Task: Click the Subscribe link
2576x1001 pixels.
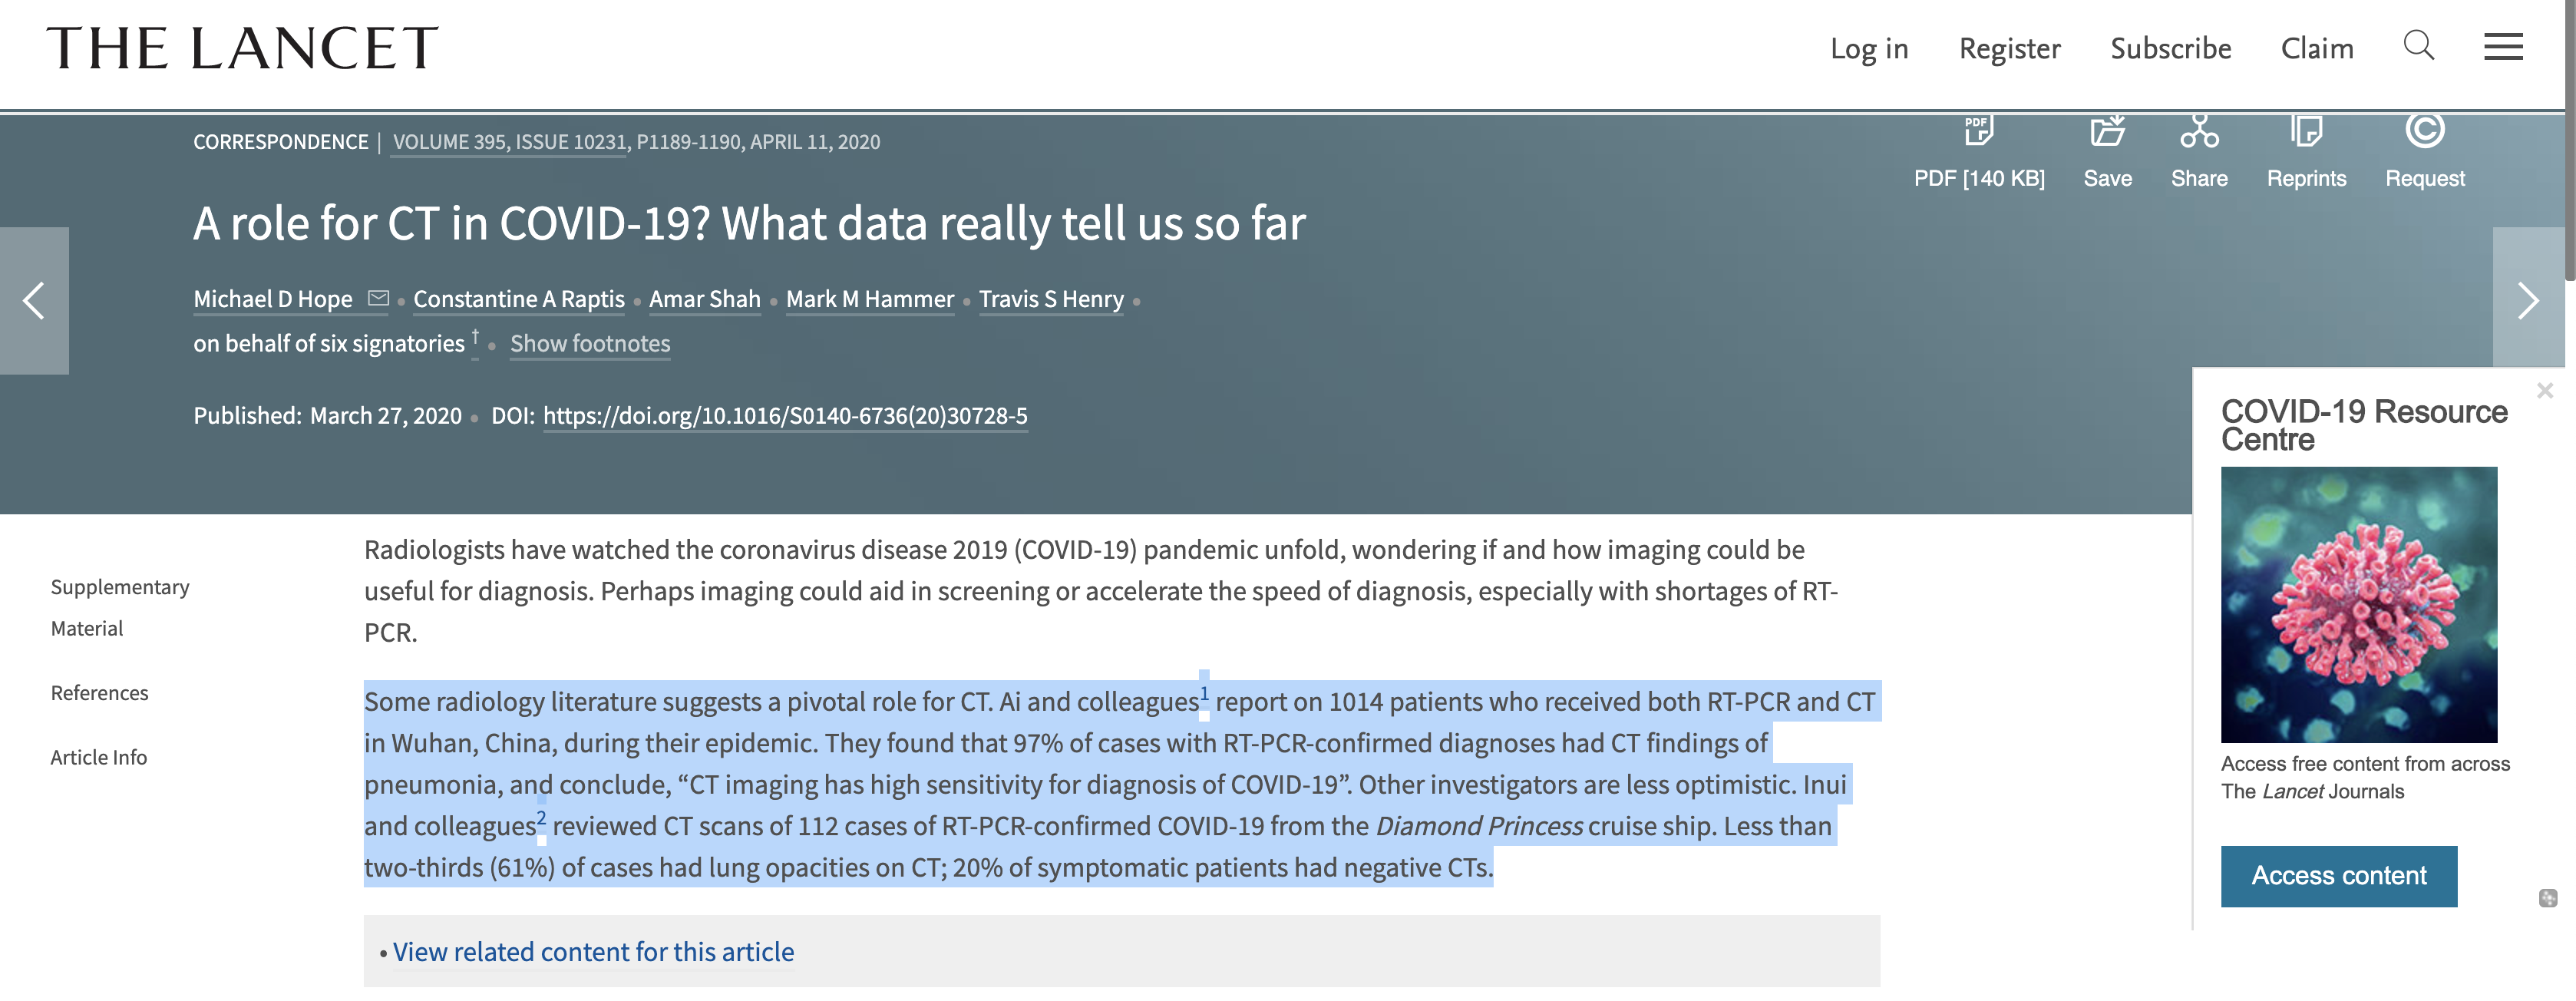Action: pos(2170,48)
